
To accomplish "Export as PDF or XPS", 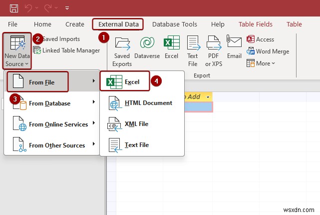I will [x=214, y=51].
